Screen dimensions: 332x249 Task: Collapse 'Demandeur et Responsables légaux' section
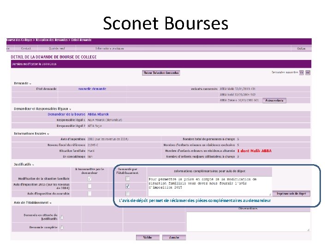click(x=70, y=109)
